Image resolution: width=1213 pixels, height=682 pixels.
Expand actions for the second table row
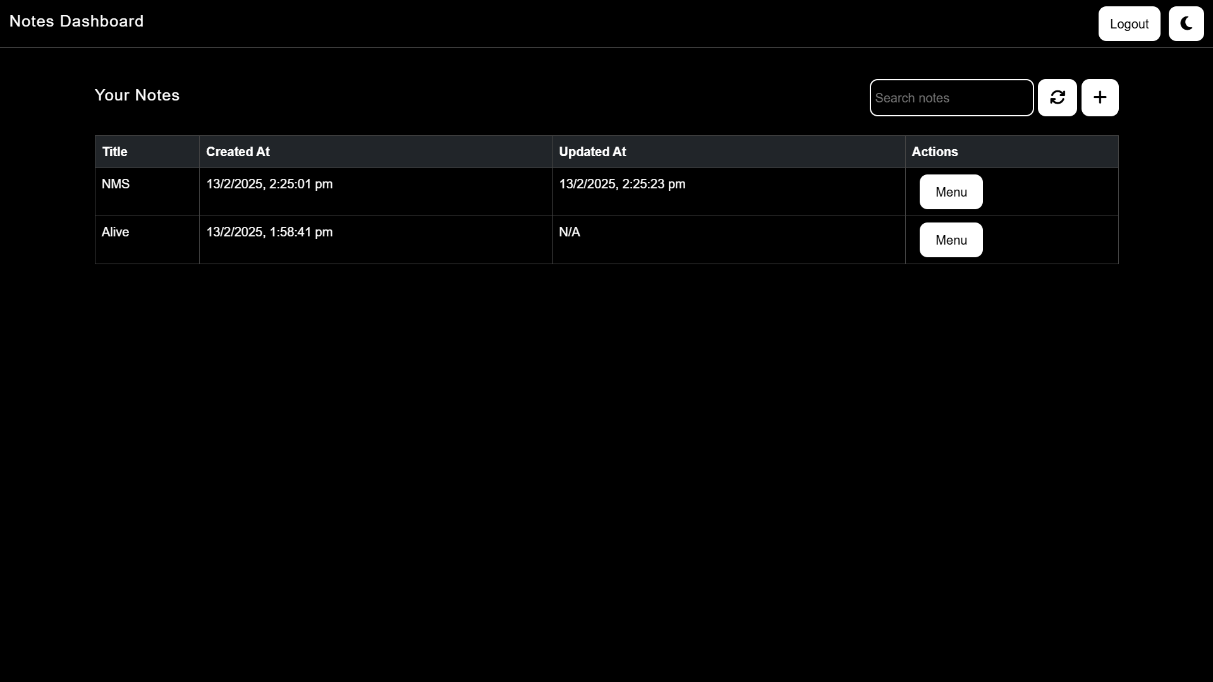click(951, 240)
